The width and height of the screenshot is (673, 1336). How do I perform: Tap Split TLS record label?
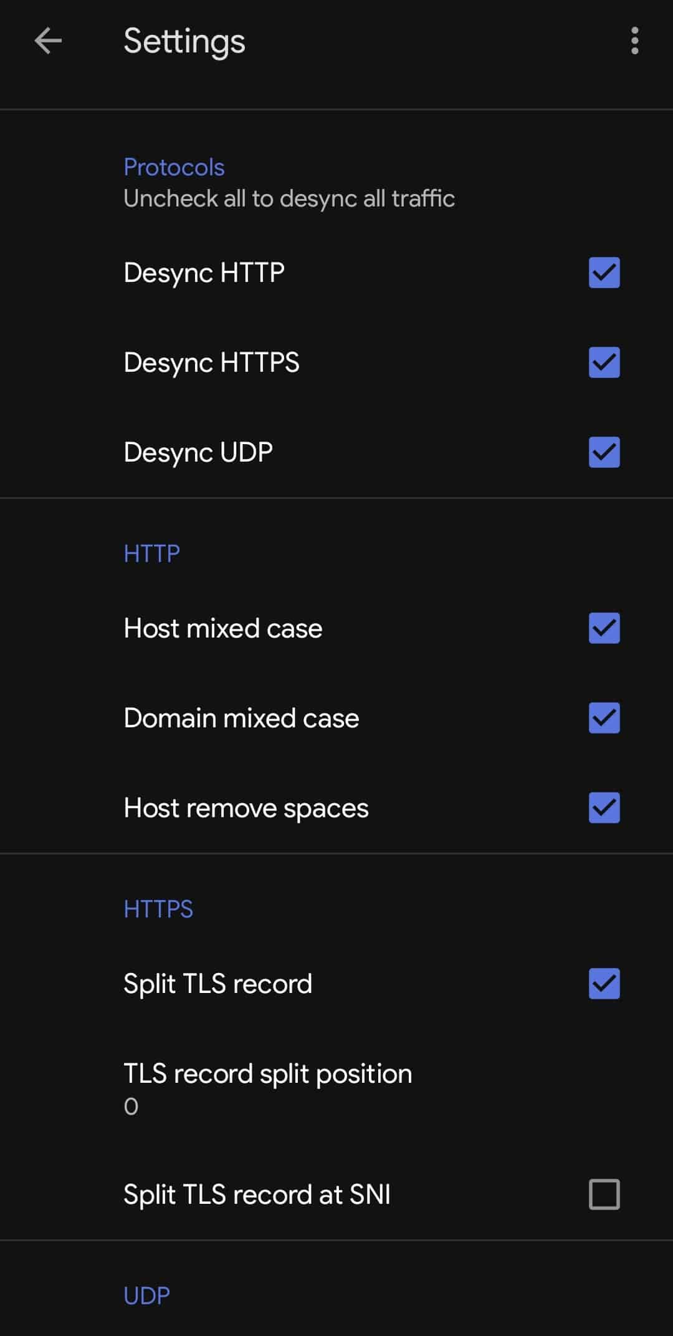tap(217, 984)
